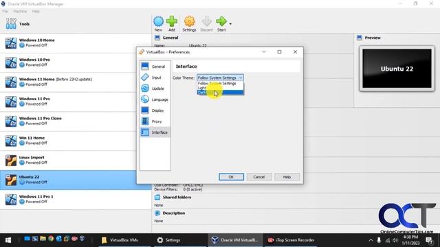Open the Machine menu in manager

(x=20, y=11)
